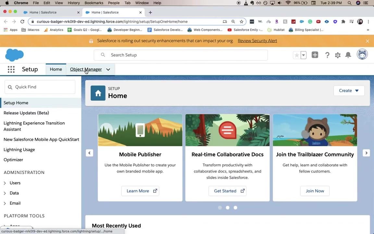Select the third carousel page dot

click(x=235, y=208)
